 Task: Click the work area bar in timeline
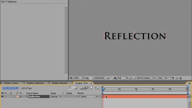coord(145,93)
